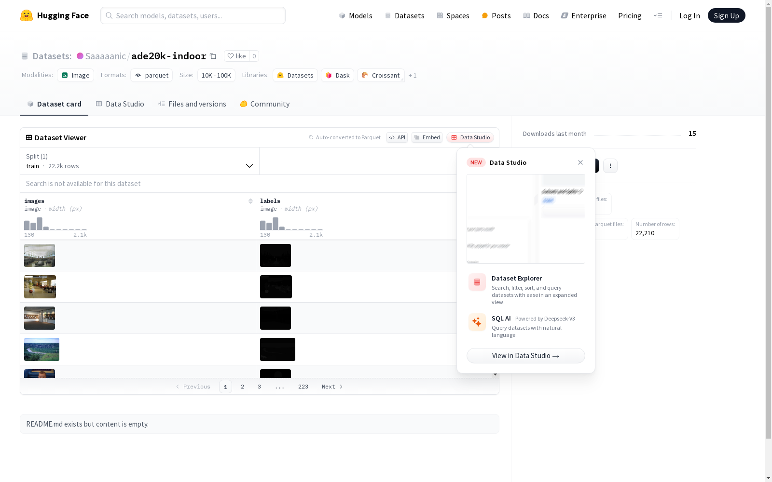This screenshot has width=772, height=482.
Task: Click the Datasets stack icon before title
Action: 25,56
